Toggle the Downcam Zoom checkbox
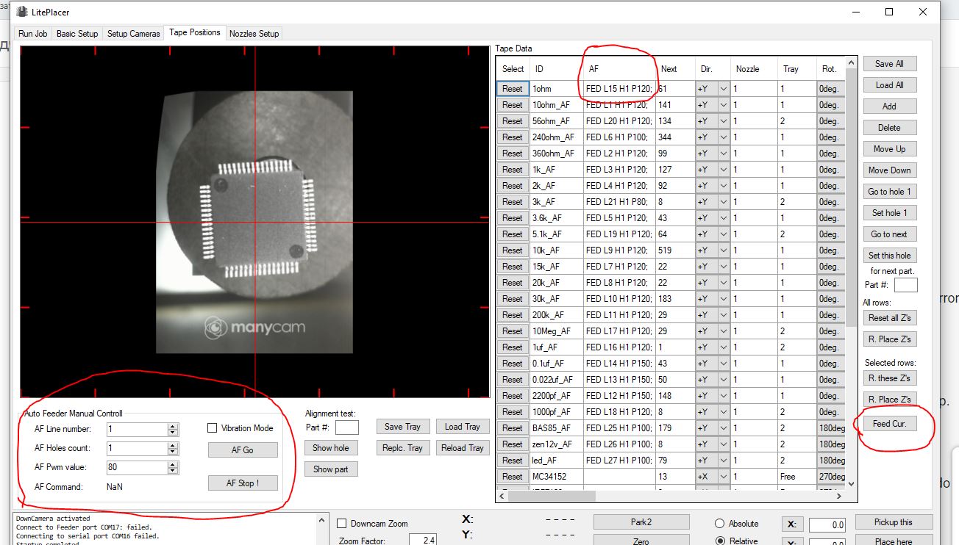 342,524
